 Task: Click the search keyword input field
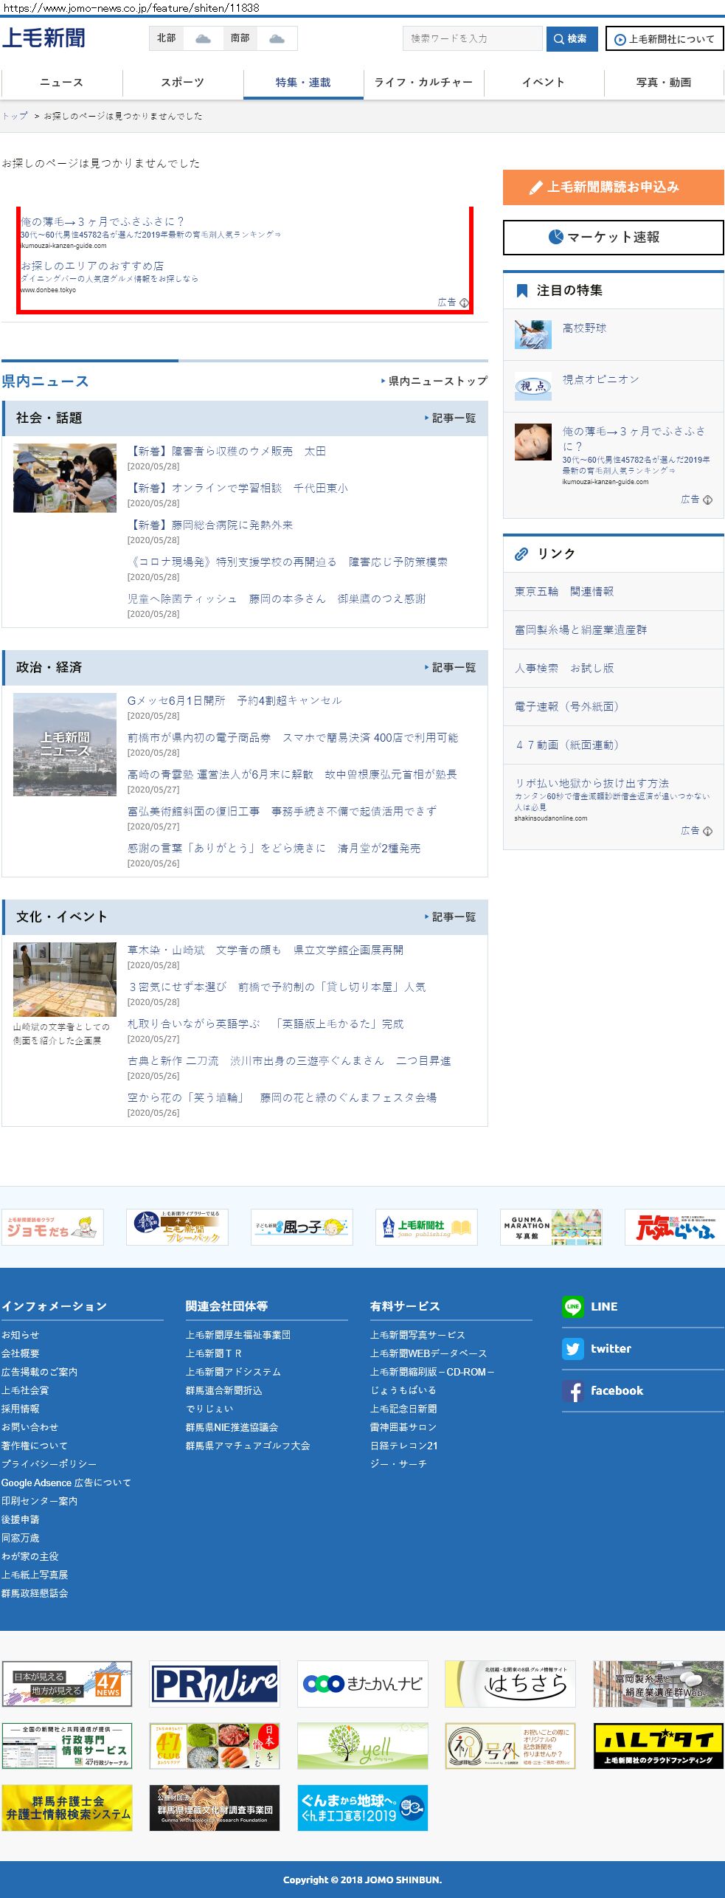click(x=472, y=38)
